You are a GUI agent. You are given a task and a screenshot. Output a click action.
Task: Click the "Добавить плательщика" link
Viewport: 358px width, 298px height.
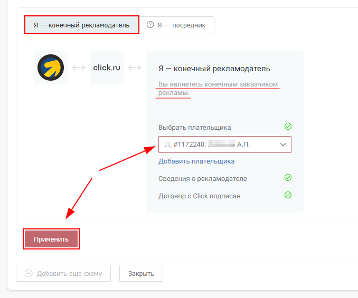tap(196, 161)
